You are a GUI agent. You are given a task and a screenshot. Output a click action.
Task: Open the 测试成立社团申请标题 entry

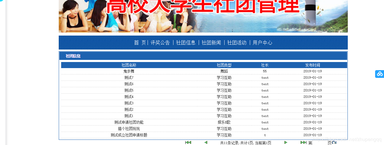pos(129,135)
